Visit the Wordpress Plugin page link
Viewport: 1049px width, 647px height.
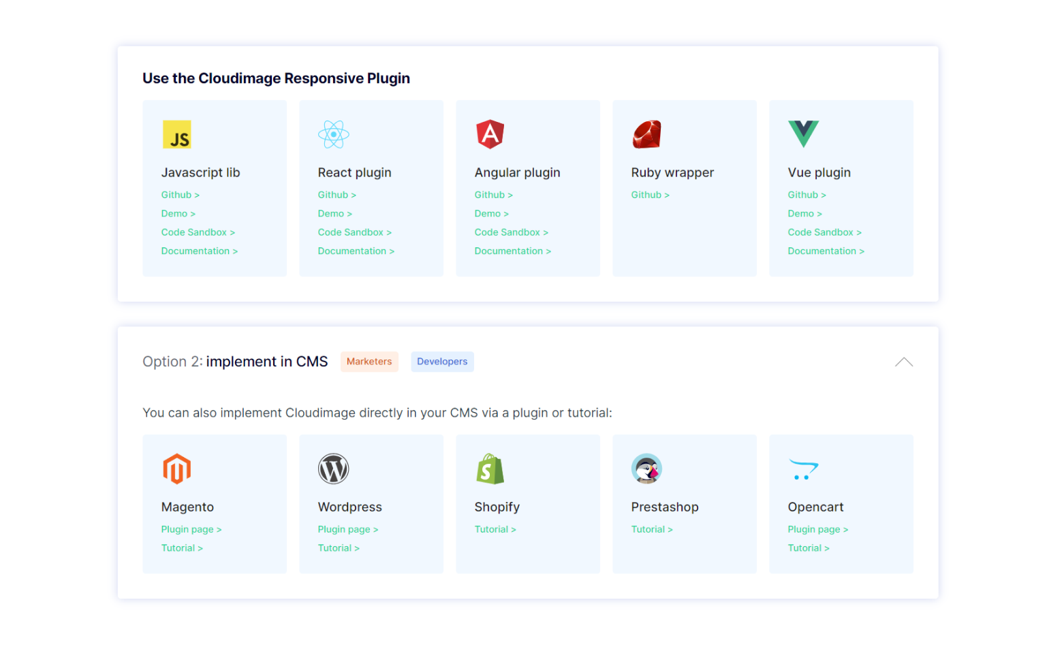click(348, 529)
